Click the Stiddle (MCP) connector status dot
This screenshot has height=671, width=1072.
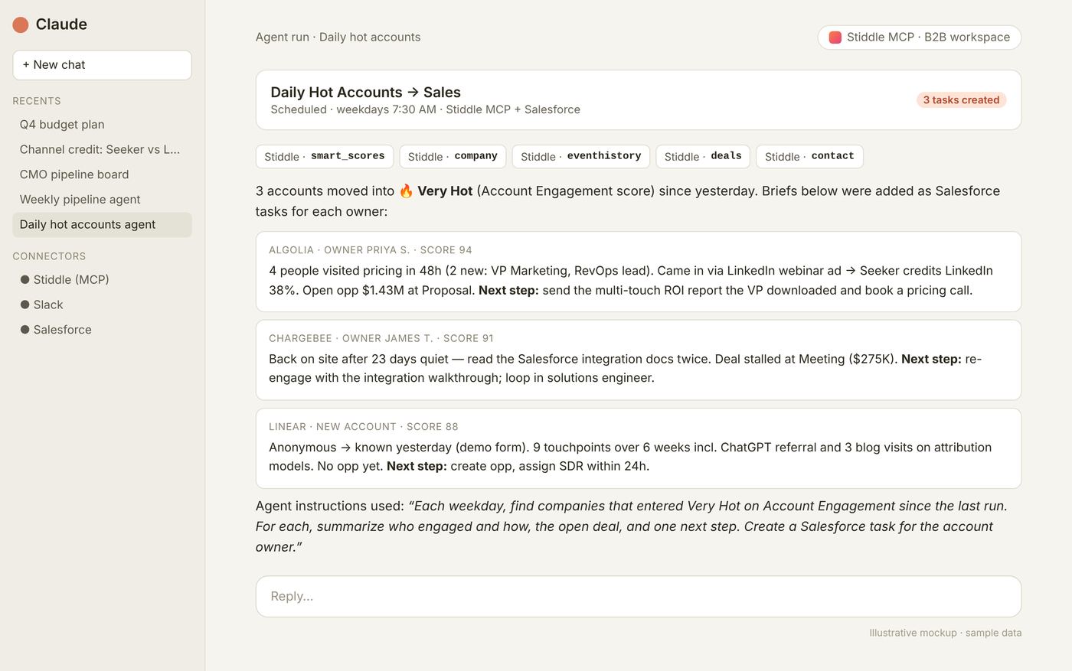[25, 280]
